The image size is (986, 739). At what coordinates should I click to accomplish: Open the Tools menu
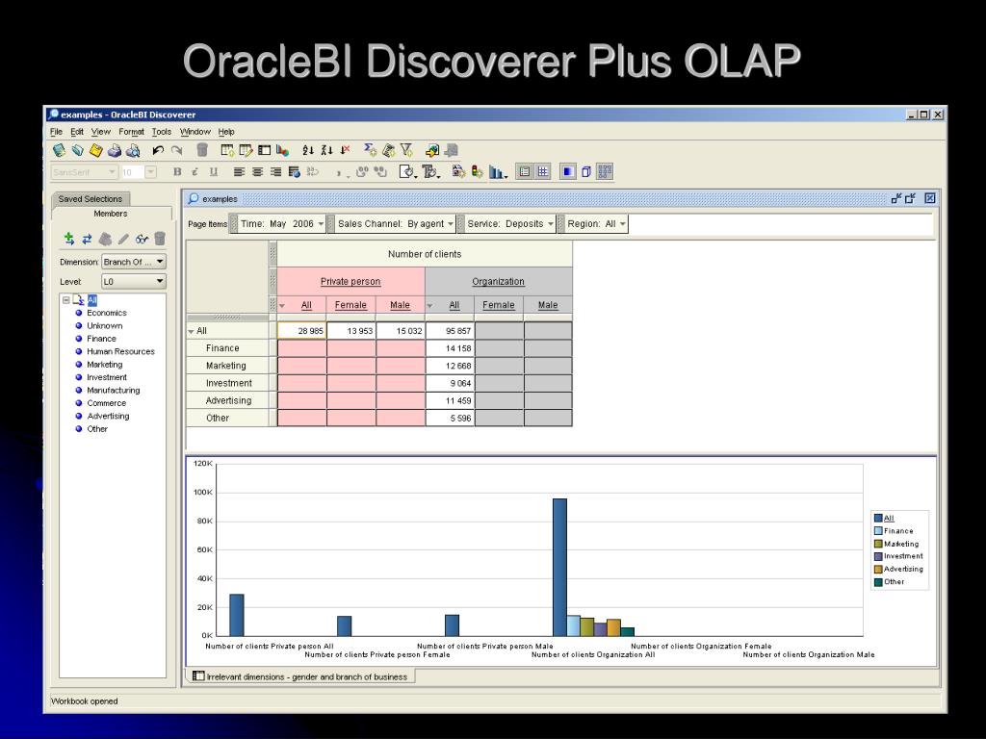click(x=162, y=131)
